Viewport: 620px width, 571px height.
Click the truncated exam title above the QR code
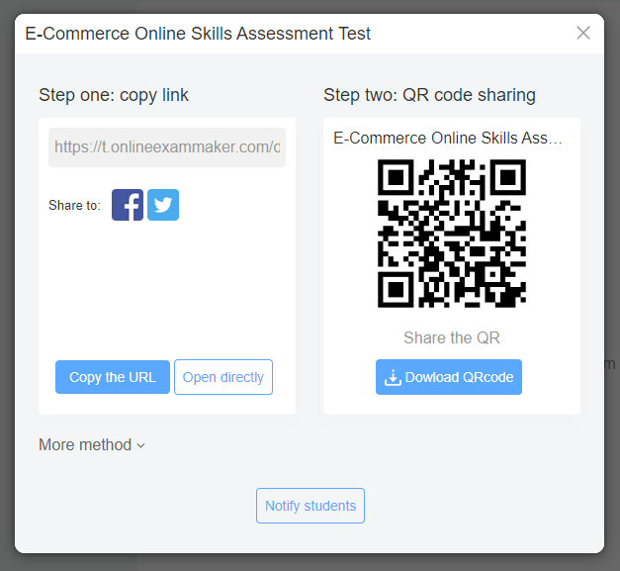click(448, 139)
